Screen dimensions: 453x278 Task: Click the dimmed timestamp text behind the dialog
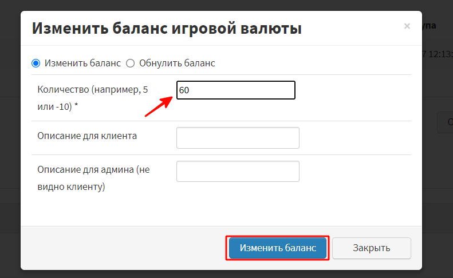coord(438,54)
